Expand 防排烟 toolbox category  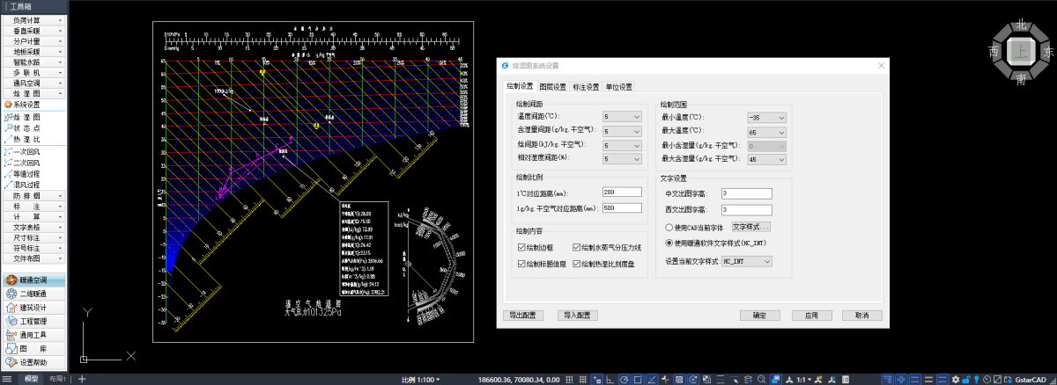[x=33, y=195]
